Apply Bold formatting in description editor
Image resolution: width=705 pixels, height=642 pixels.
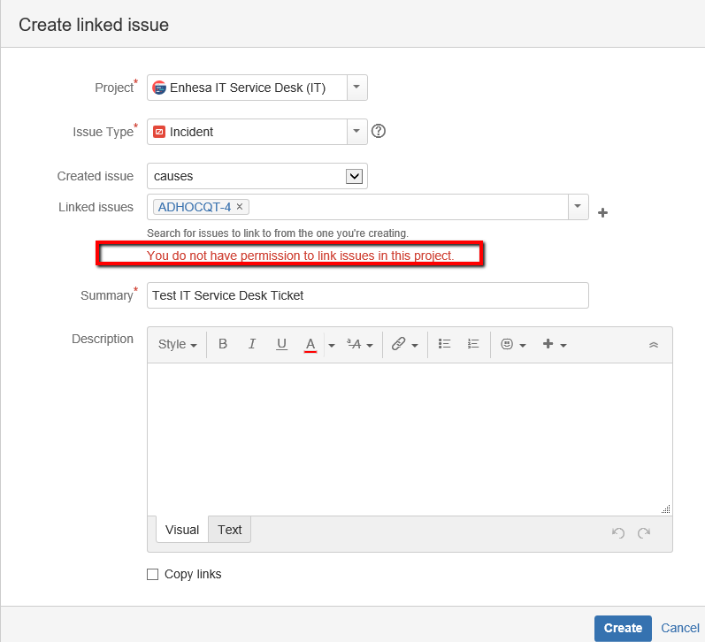click(x=223, y=344)
